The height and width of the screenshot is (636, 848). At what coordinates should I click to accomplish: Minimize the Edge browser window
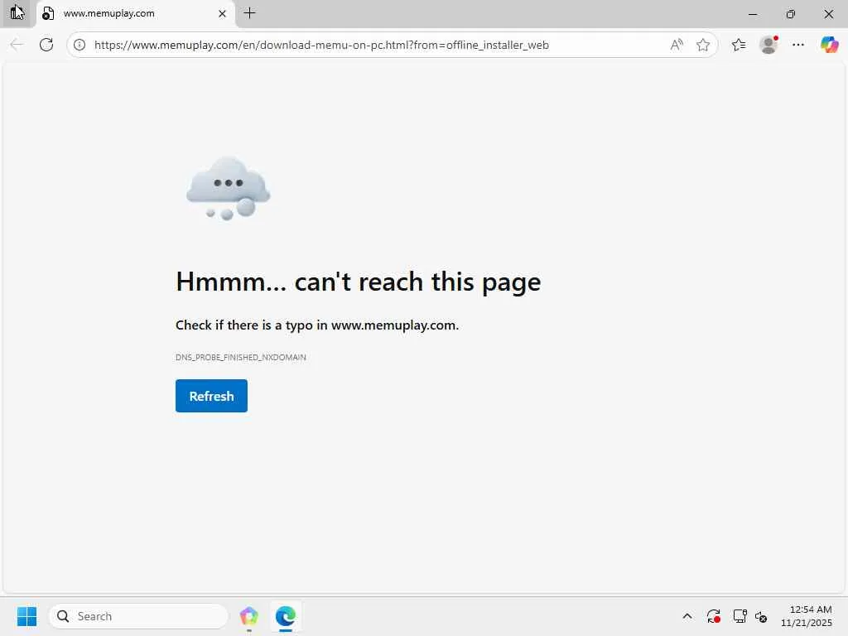coord(752,14)
